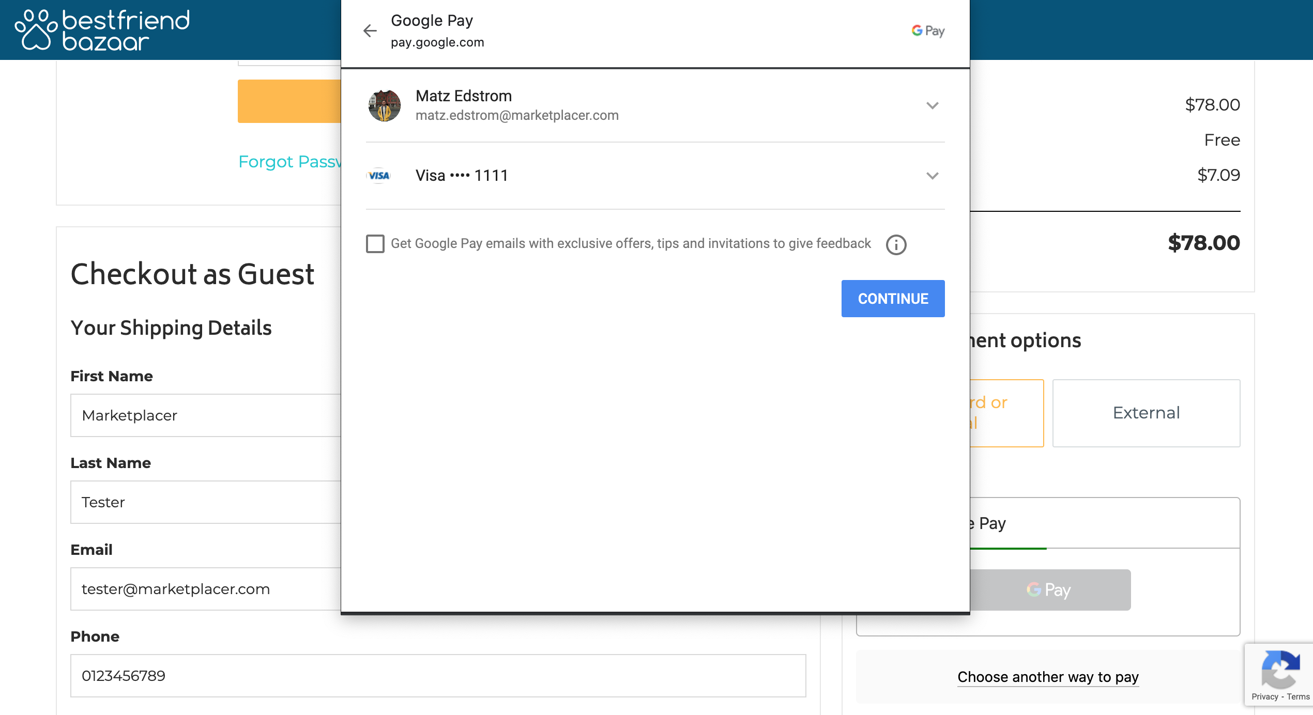Click the Free shipping value
This screenshot has height=715, width=1313.
tap(1222, 140)
